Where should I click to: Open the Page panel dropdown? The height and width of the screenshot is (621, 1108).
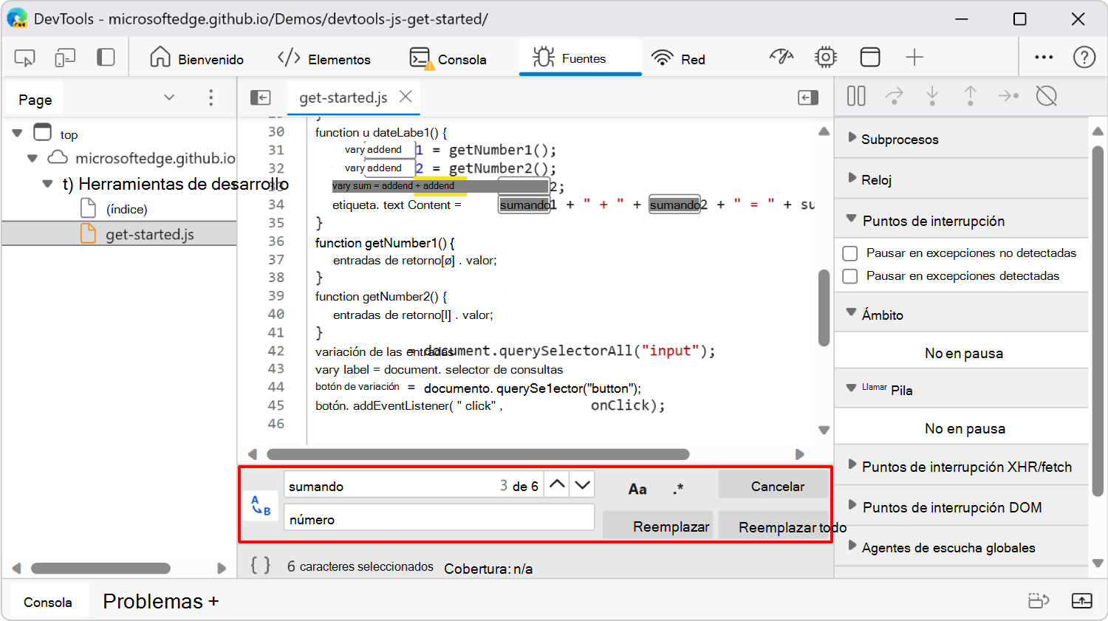[x=168, y=97]
